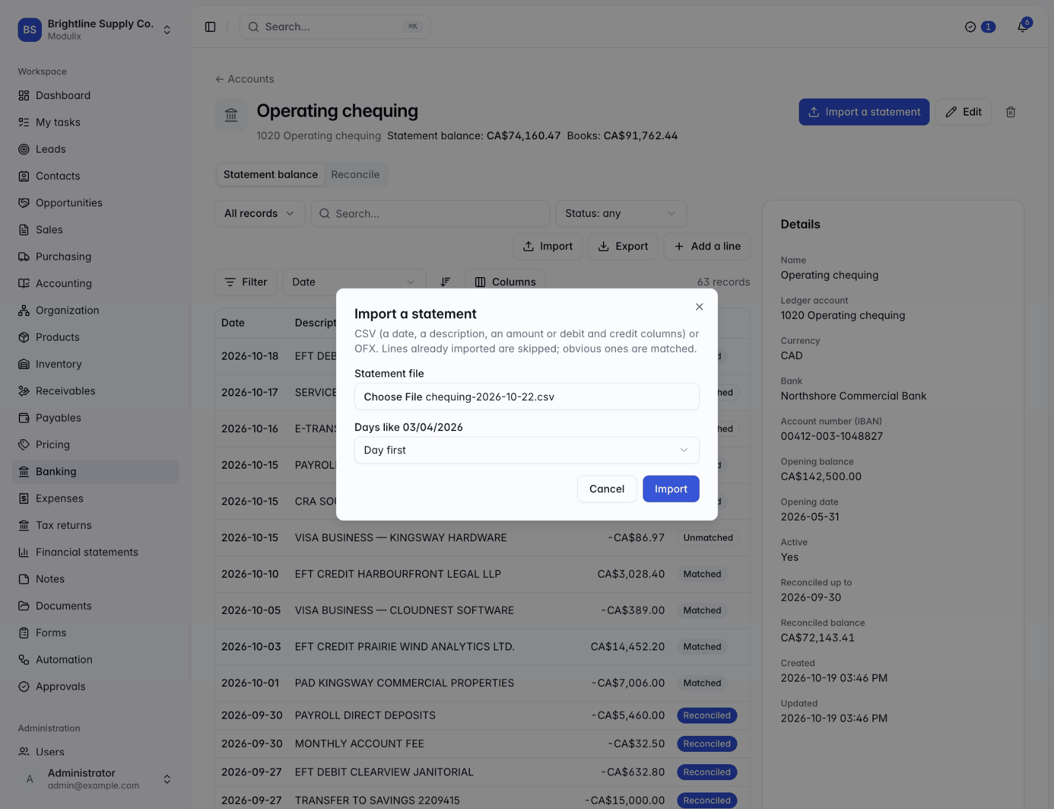Open the notifications bell

click(1023, 27)
